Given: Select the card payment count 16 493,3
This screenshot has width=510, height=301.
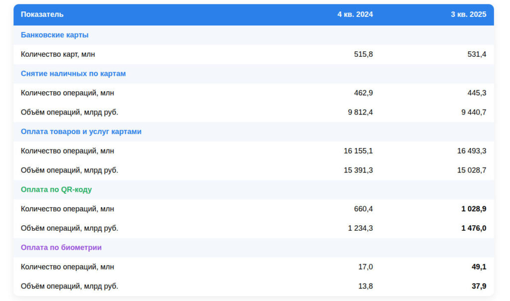Looking at the screenshot, I should tap(472, 151).
